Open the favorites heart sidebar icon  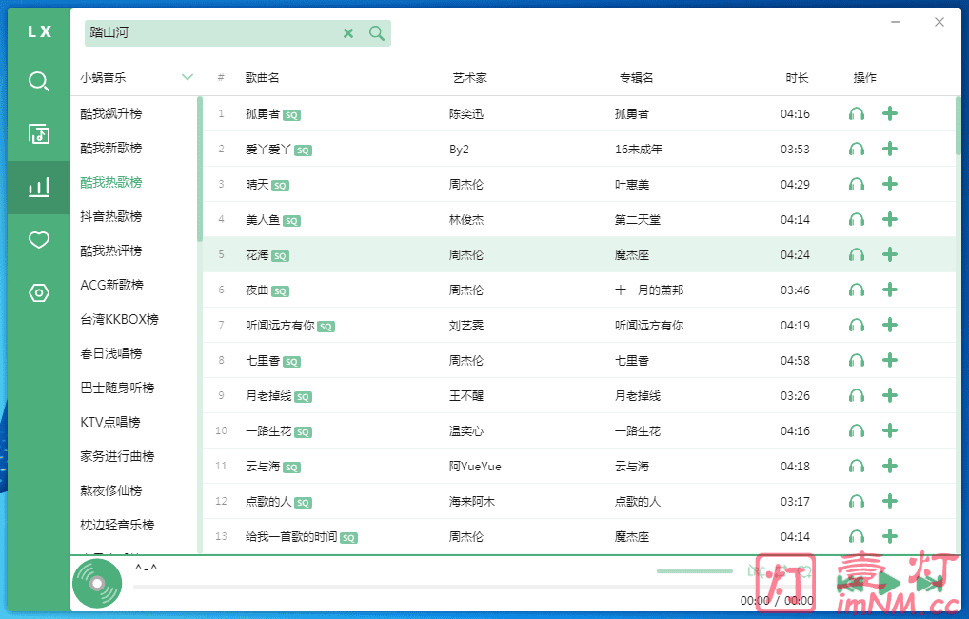[x=39, y=240]
